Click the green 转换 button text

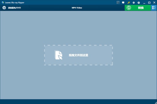tap(141, 8)
